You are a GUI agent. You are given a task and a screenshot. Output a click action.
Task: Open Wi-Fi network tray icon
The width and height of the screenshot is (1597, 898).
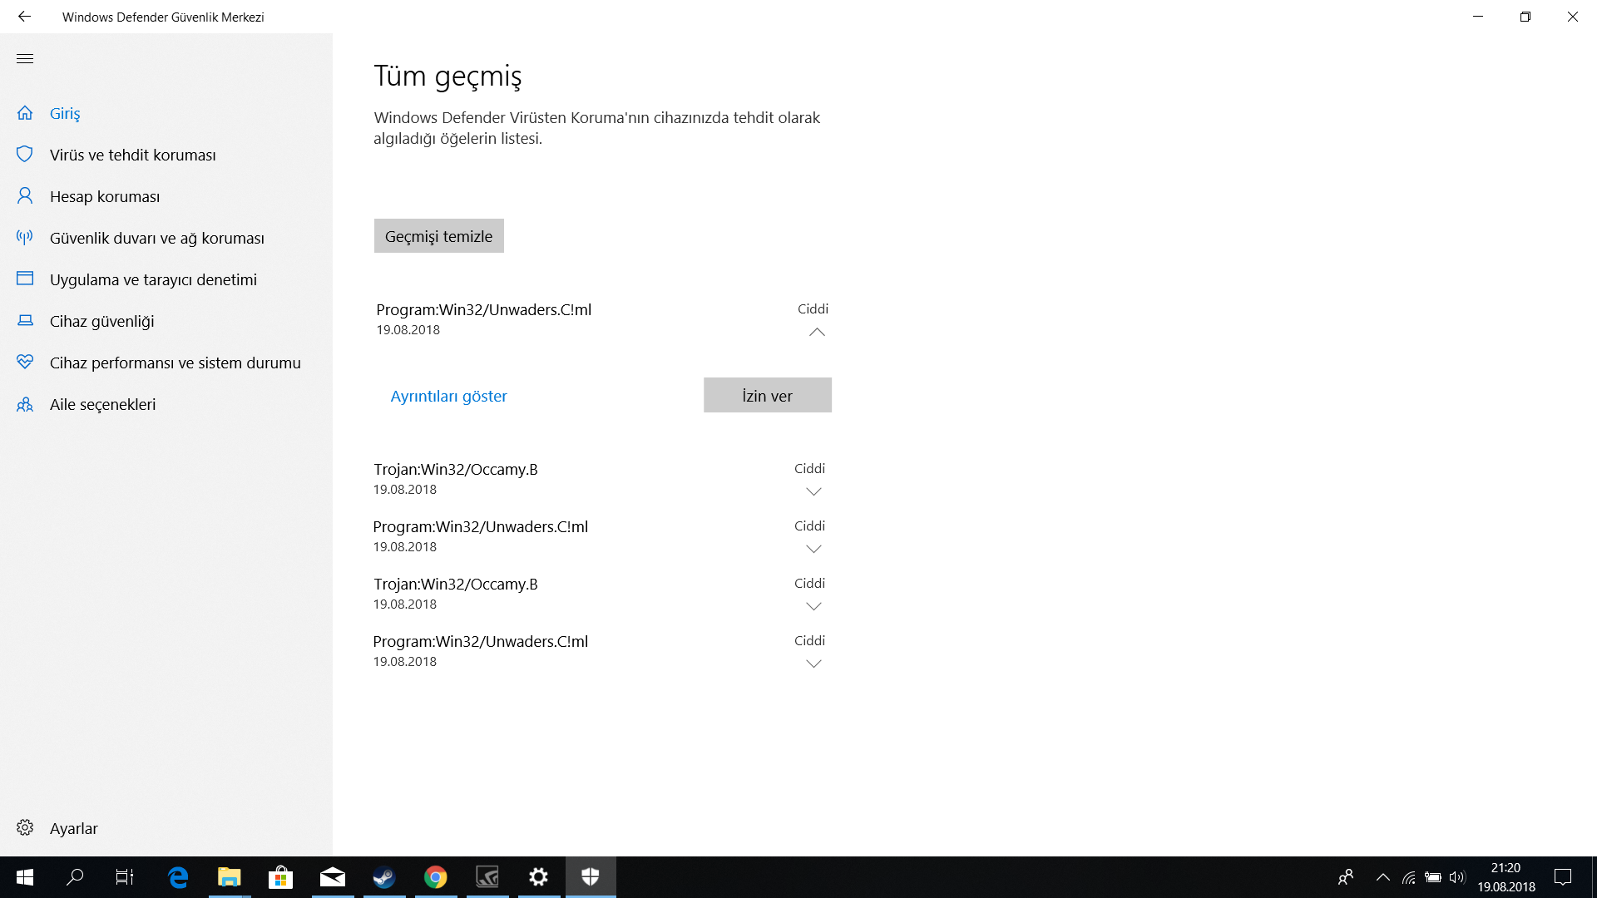coord(1408,877)
